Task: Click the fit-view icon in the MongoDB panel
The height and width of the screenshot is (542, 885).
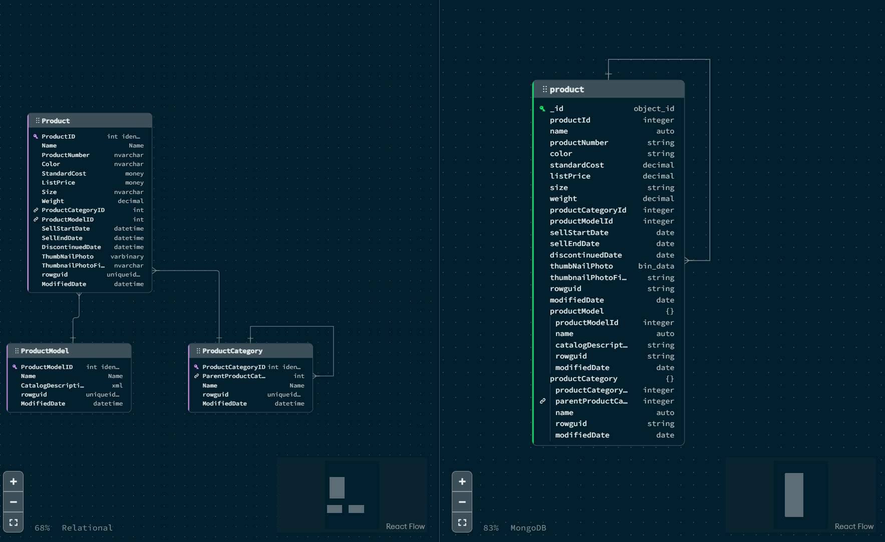Action: click(x=462, y=522)
